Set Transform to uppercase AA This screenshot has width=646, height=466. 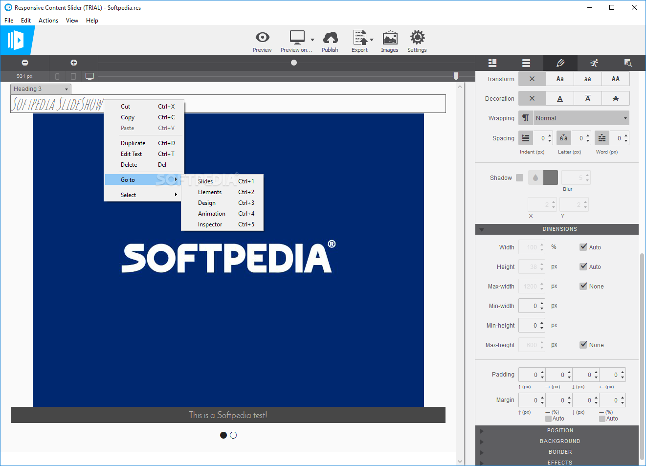coord(616,79)
